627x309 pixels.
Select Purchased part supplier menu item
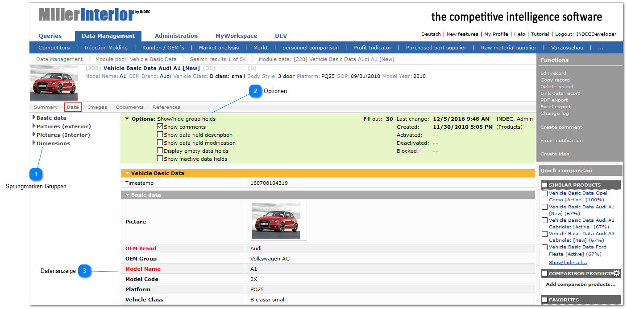pyautogui.click(x=436, y=48)
